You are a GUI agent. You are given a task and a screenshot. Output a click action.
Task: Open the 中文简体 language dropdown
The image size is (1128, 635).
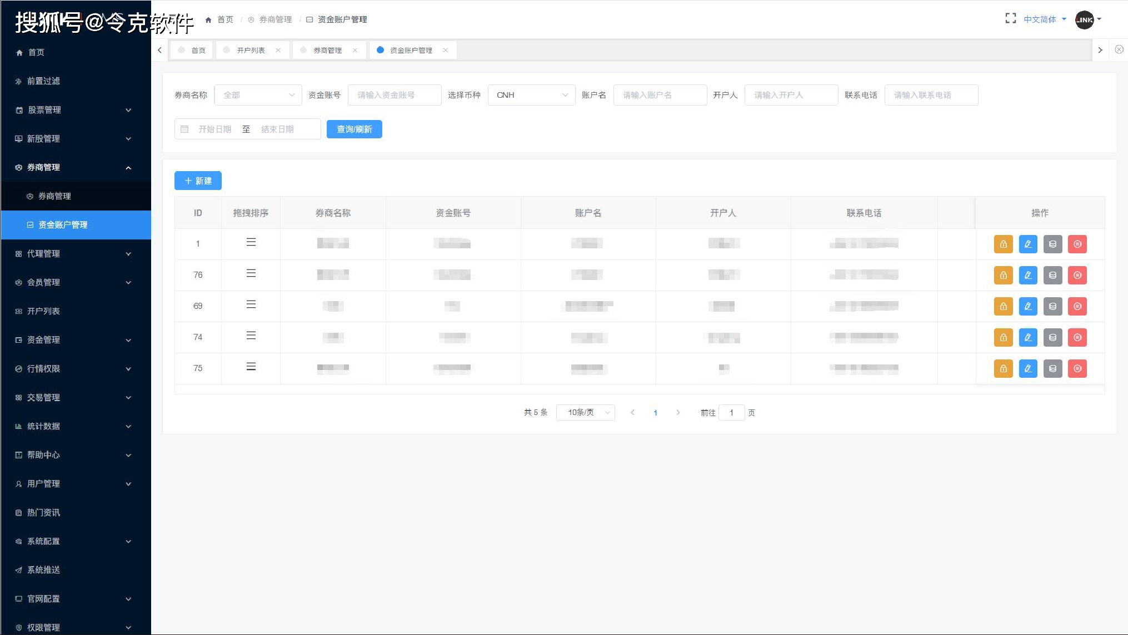tap(1045, 19)
